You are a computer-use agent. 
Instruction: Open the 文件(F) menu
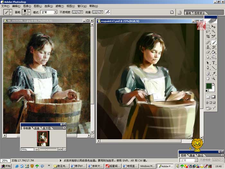click(x=5, y=6)
